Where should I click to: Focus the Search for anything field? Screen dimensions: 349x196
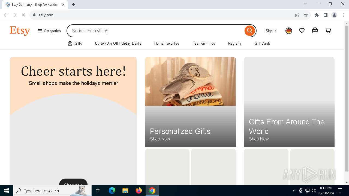pyautogui.click(x=155, y=31)
